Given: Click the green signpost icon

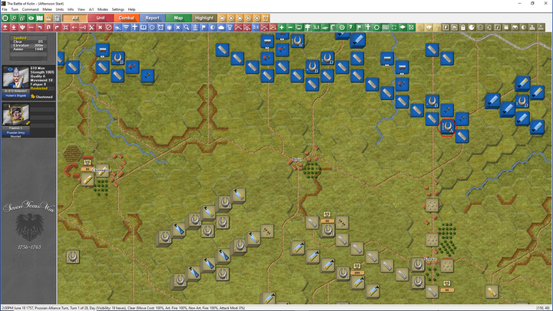Looking at the screenshot, I should pyautogui.click(x=307, y=27).
